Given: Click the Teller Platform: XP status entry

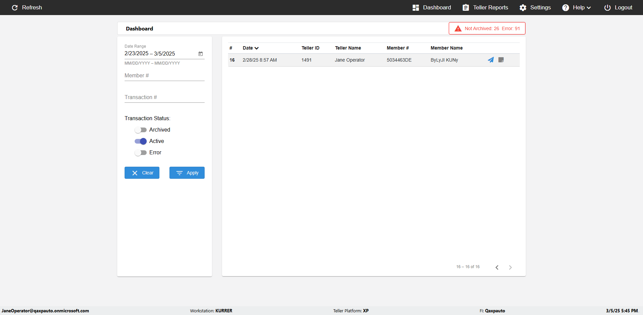Looking at the screenshot, I should 351,311.
